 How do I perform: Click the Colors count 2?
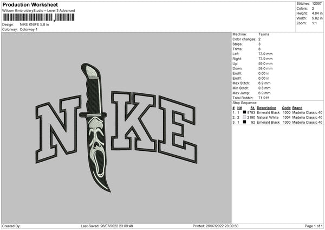(313, 9)
